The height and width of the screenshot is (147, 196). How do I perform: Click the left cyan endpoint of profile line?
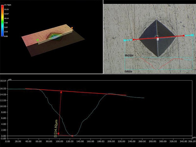click(125, 40)
